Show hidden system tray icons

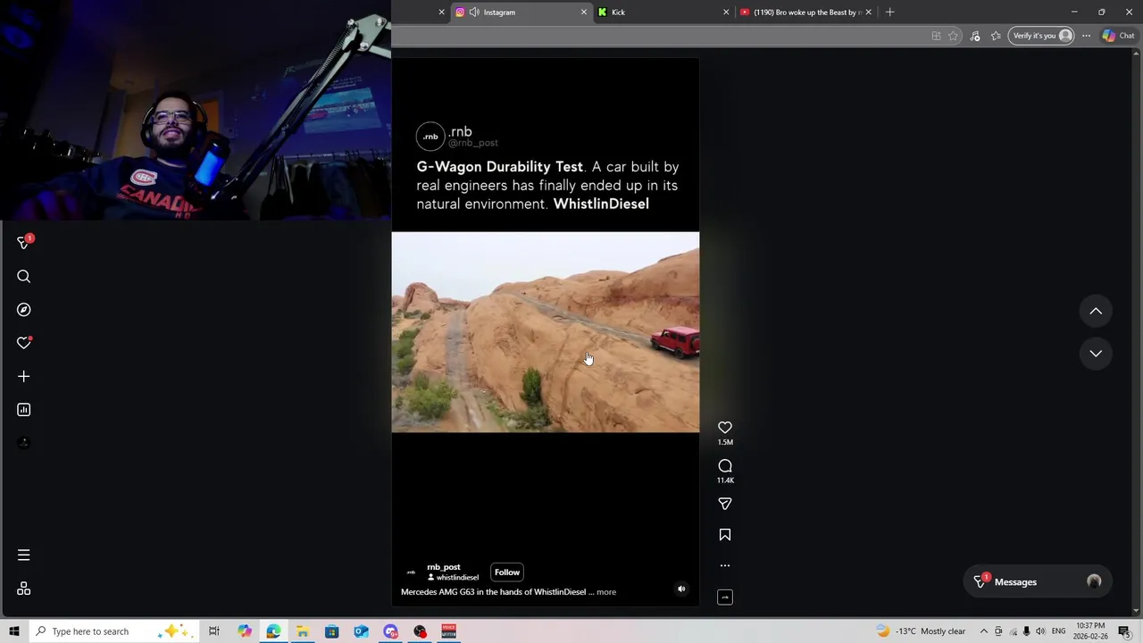[x=984, y=631]
